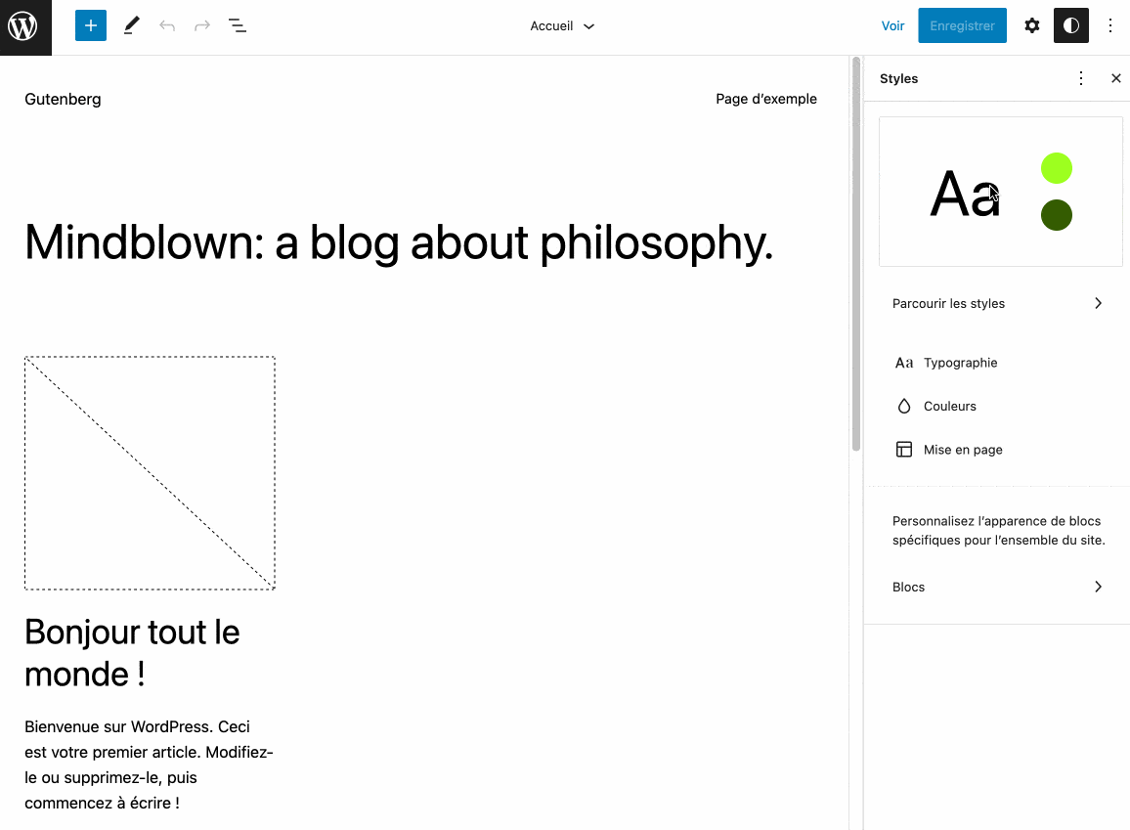This screenshot has width=1130, height=830.
Task: Click the Voir link
Action: 892,26
